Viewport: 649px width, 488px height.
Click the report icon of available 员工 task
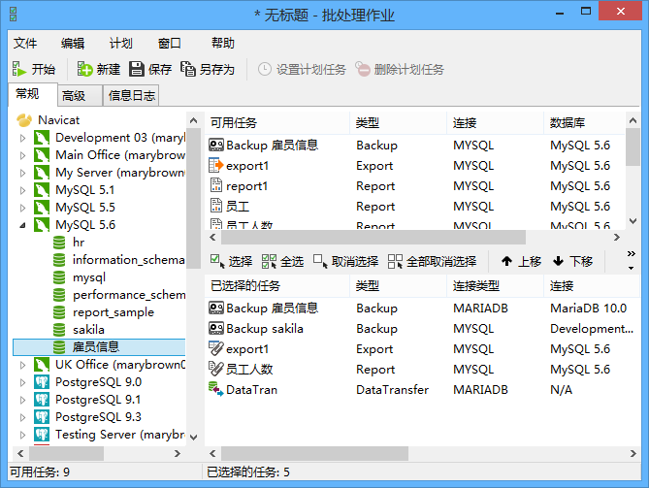pyautogui.click(x=216, y=206)
